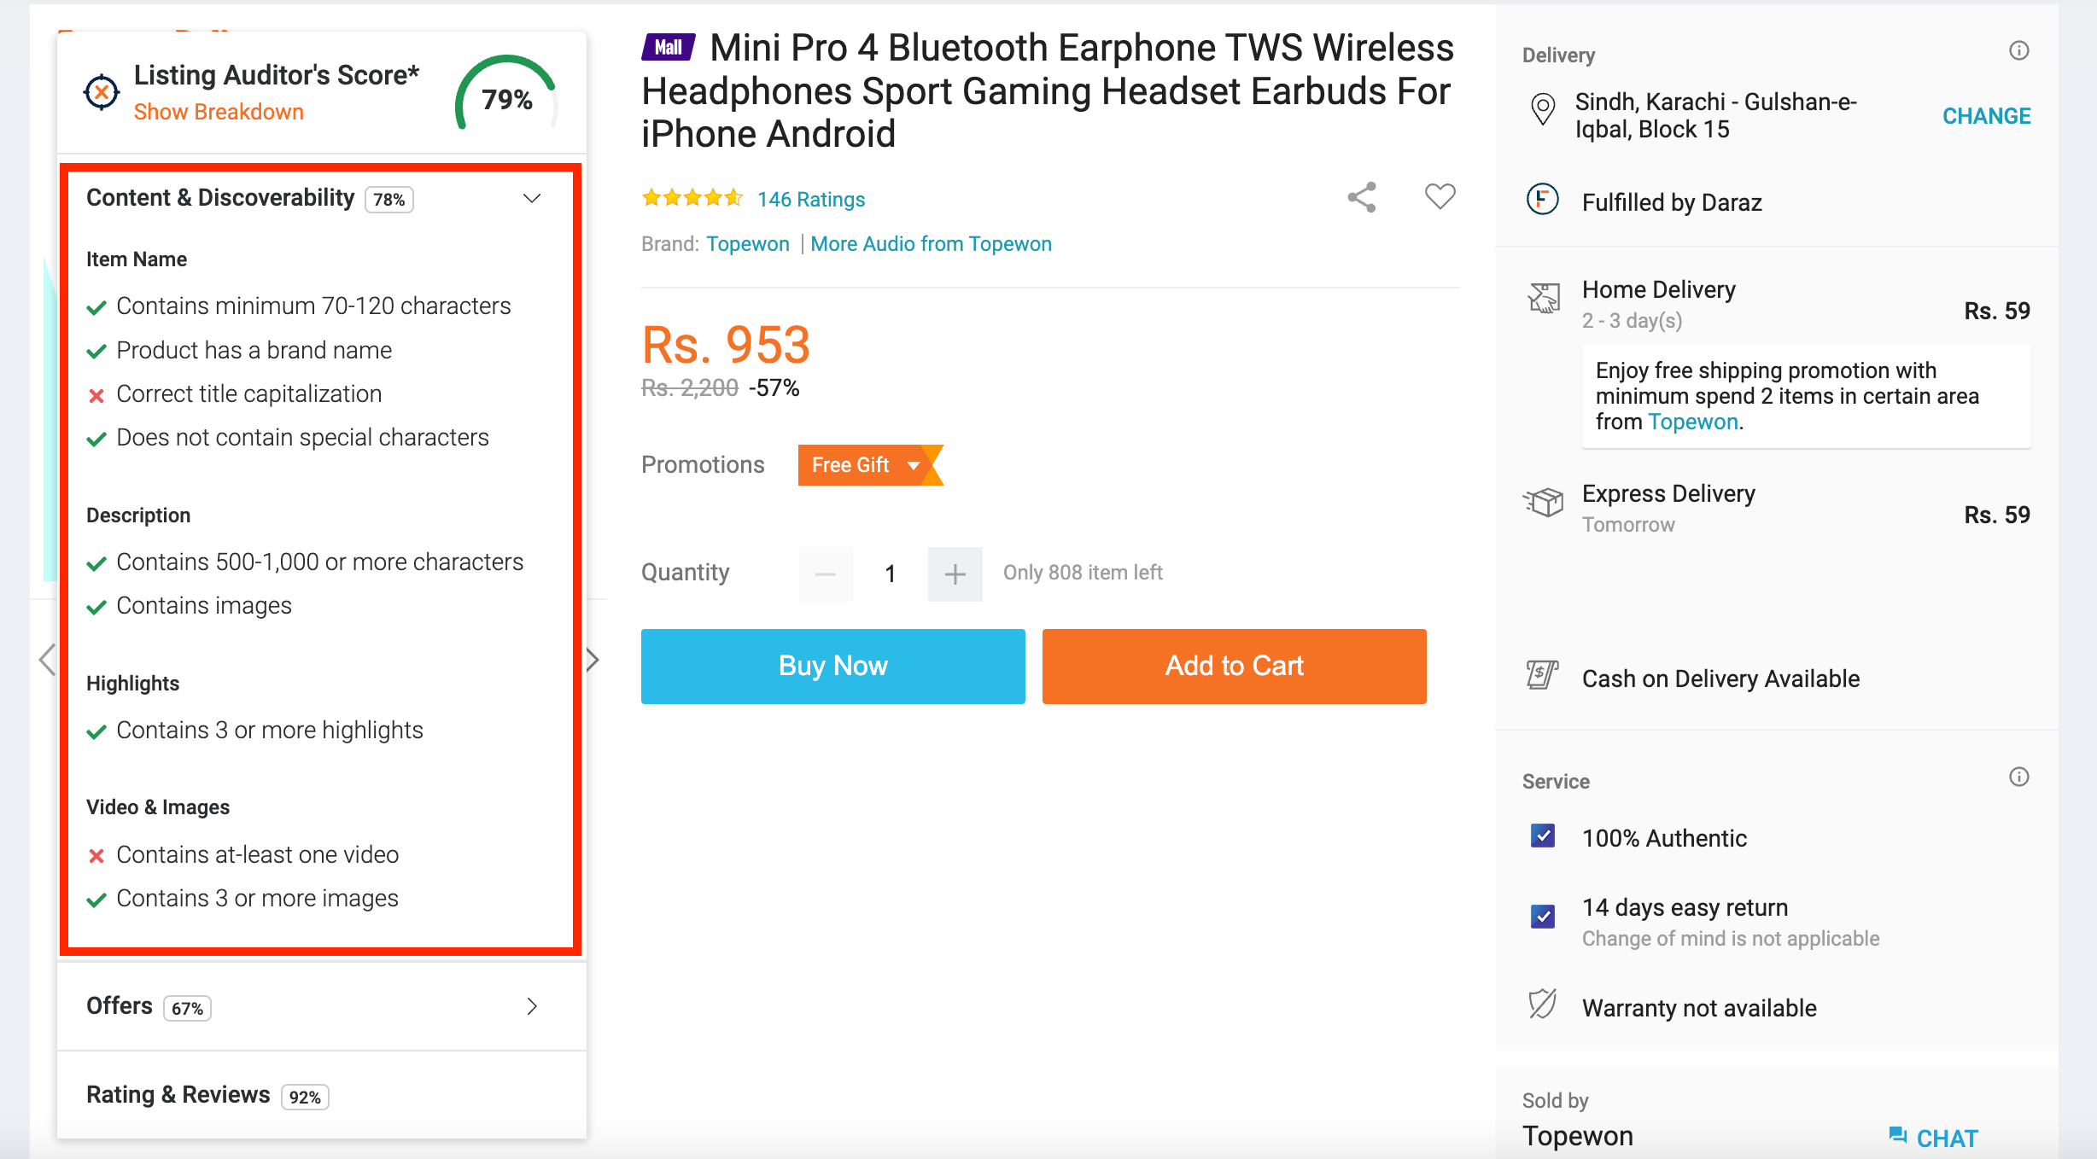Click the Buy Now button
The width and height of the screenshot is (2097, 1159).
click(833, 666)
